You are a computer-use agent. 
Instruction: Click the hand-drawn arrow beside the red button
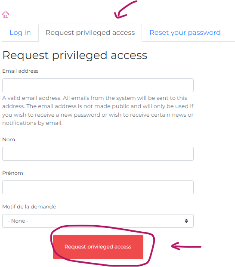pyautogui.click(x=186, y=246)
